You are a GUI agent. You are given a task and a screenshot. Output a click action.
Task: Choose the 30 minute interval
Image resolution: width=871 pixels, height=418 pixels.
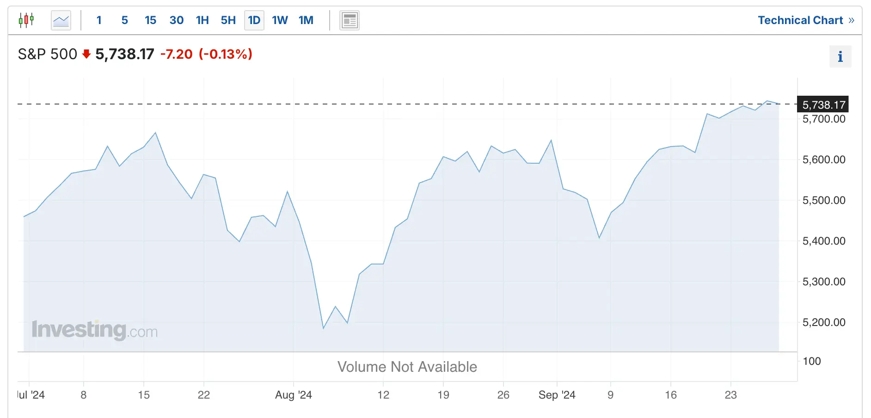[177, 20]
